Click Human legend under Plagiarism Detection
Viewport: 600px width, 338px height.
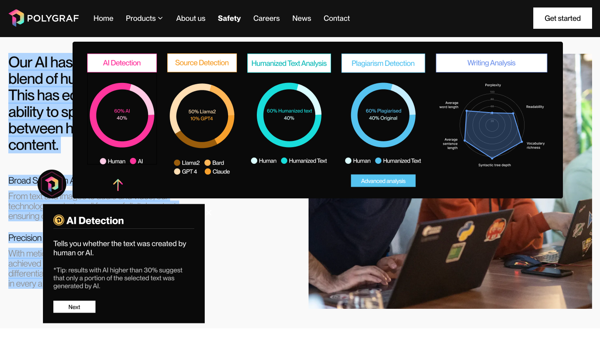(358, 161)
